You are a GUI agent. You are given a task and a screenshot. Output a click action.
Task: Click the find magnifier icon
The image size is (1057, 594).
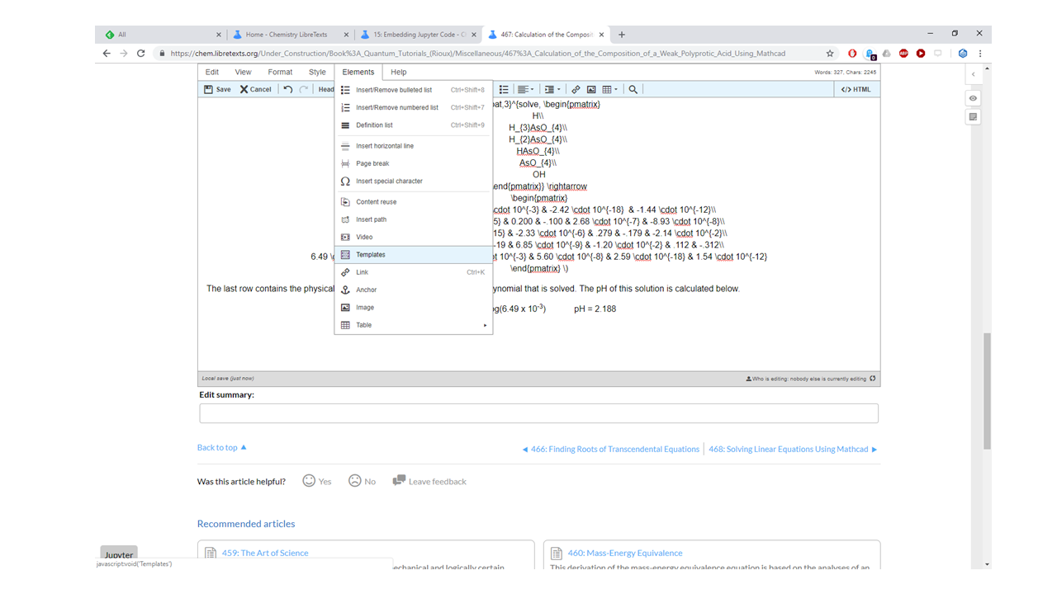tap(633, 89)
